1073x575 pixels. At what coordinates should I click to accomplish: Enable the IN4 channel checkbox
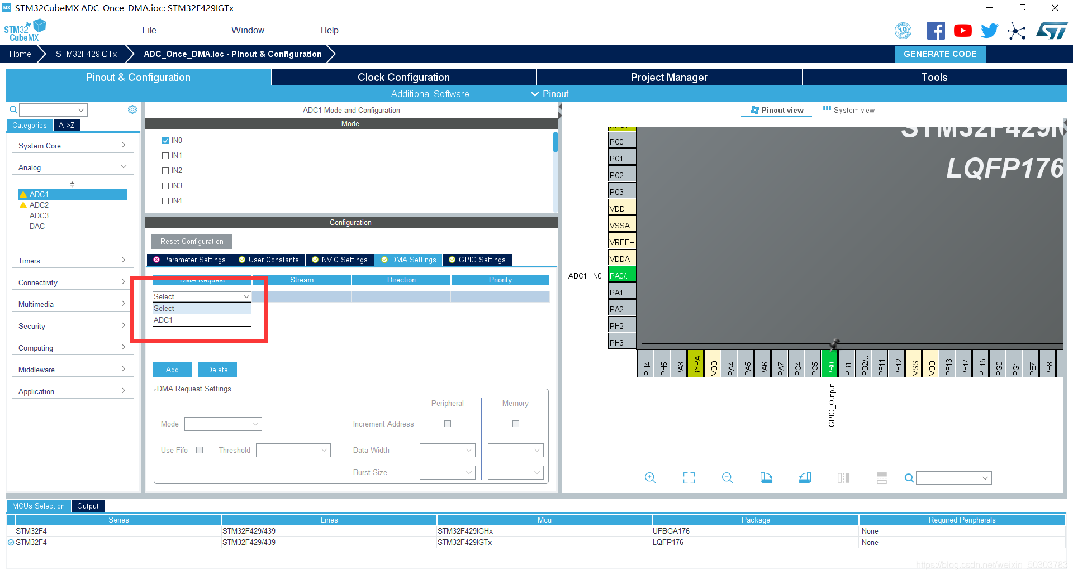click(165, 201)
